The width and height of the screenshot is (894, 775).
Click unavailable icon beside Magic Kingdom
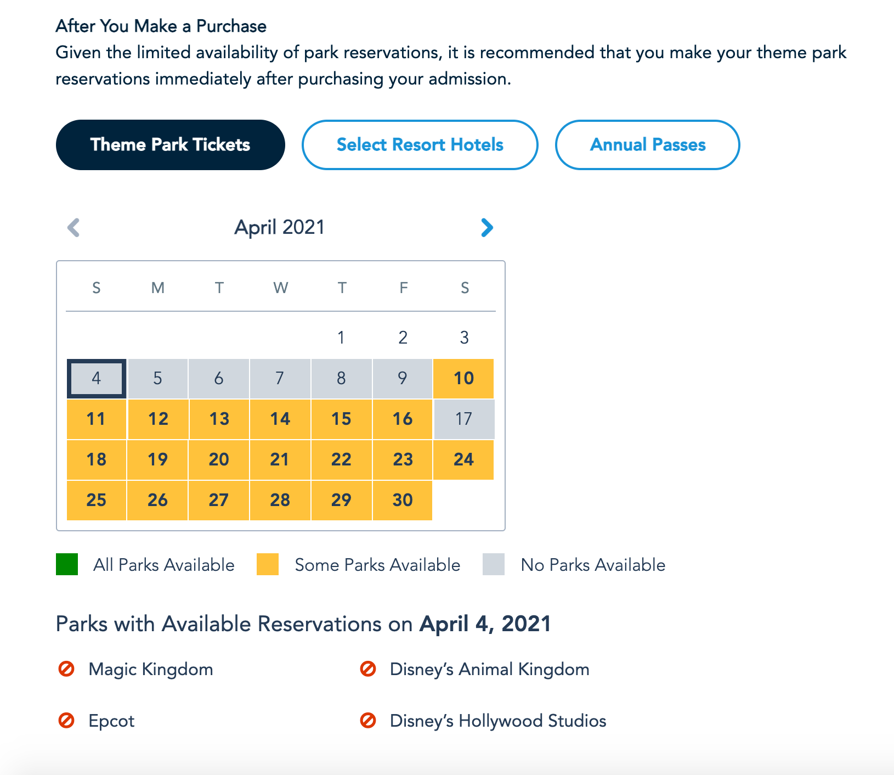(x=66, y=669)
